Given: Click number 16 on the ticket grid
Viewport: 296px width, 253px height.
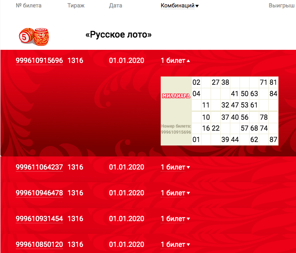Looking at the screenshot, I should tap(206, 128).
